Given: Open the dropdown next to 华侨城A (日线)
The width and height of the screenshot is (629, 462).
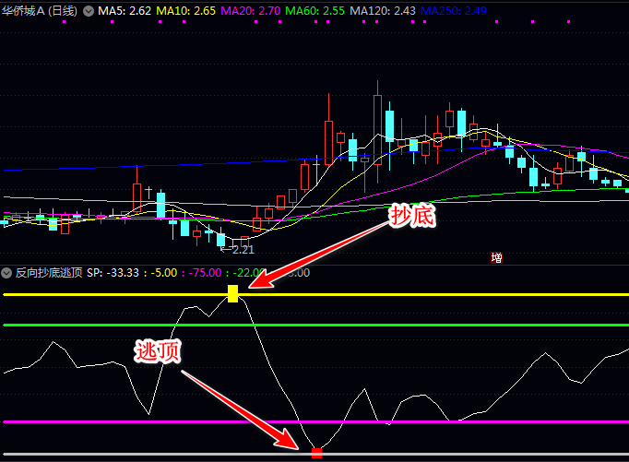Looking at the screenshot, I should coord(89,11).
